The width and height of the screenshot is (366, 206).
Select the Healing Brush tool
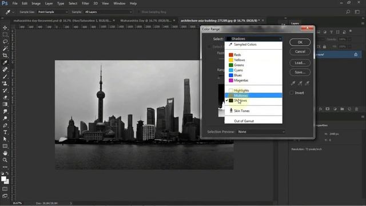[5, 69]
